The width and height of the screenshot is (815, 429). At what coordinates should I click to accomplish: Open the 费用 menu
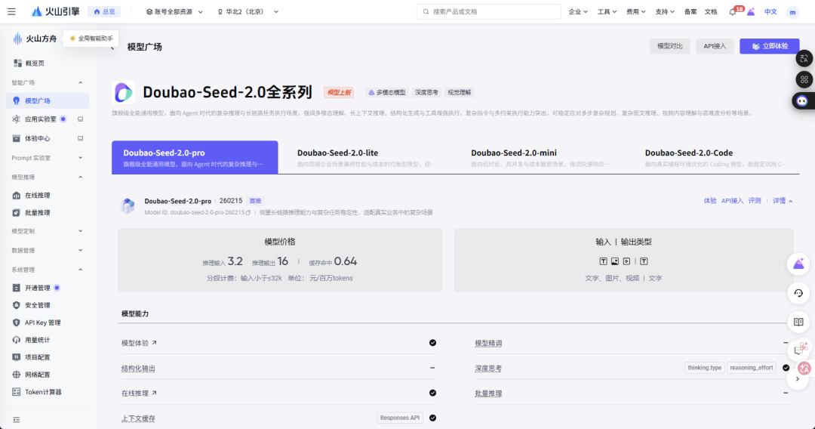[x=635, y=11]
